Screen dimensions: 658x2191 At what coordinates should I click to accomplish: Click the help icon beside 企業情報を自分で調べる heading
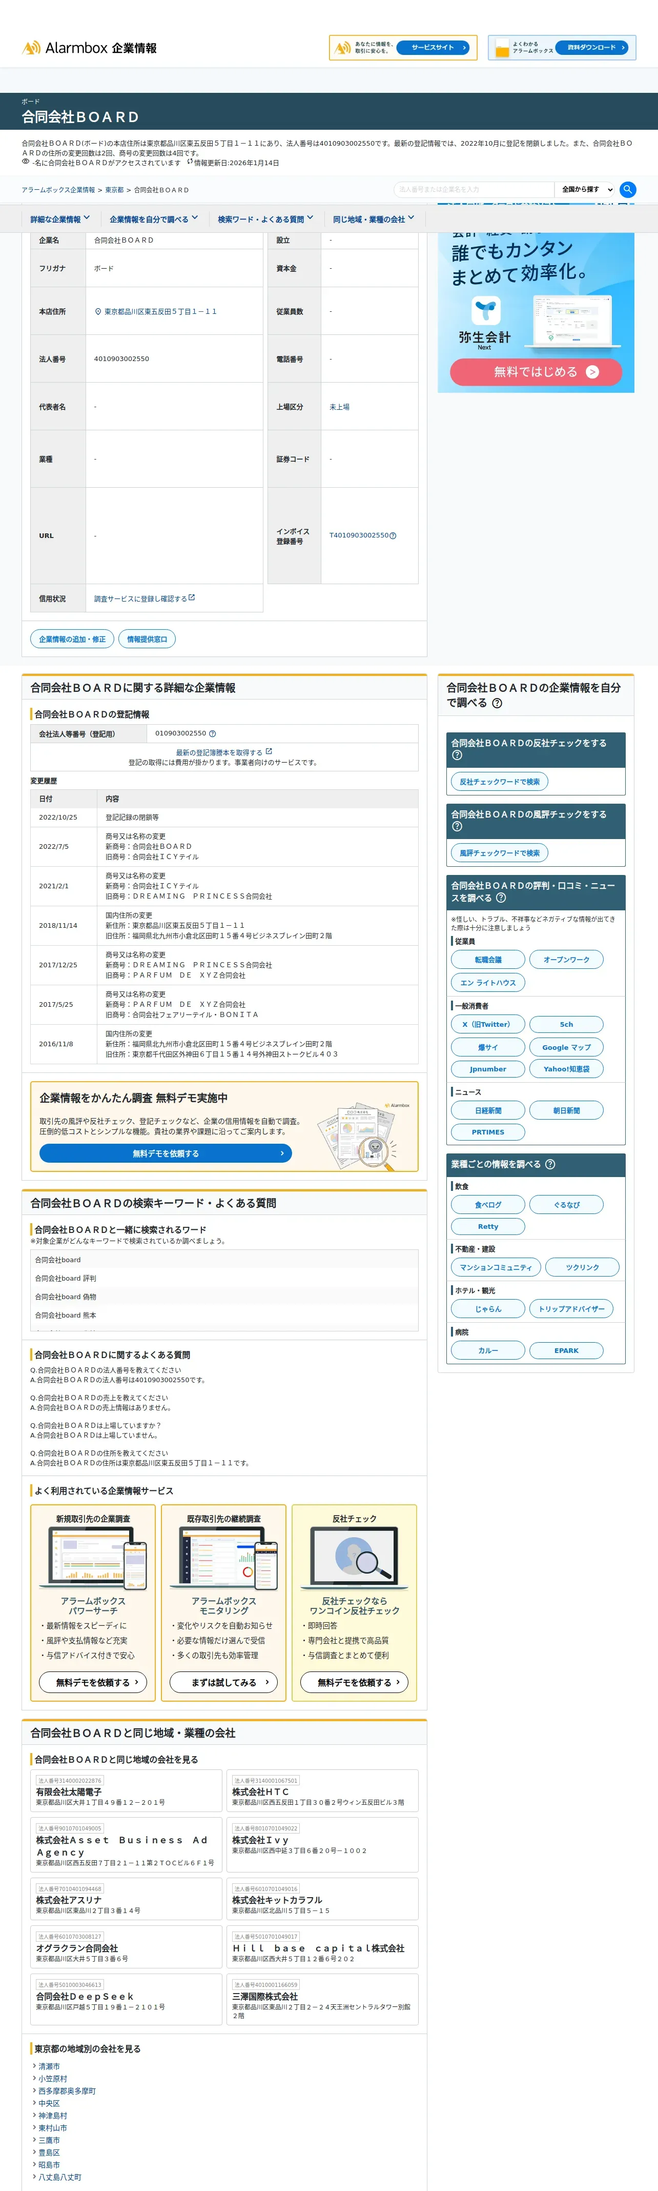click(497, 703)
